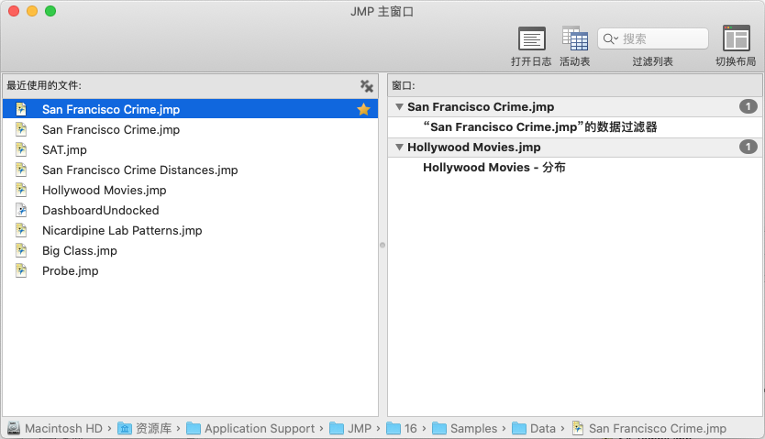Click icon beside Nicardipine Lab Patterns.jmp

(21, 230)
